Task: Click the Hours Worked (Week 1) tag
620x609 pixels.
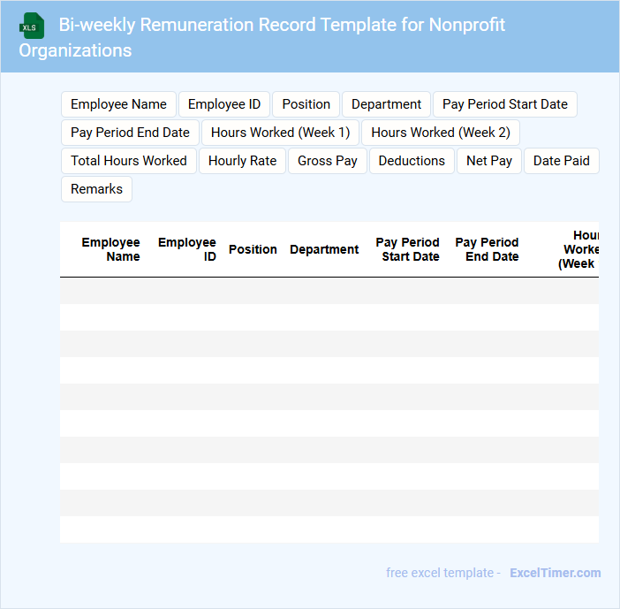Action: coord(280,133)
